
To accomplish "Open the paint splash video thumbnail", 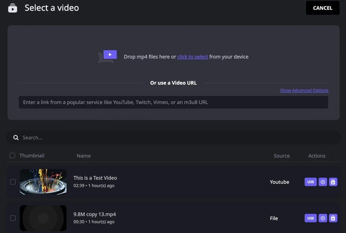I will 43,182.
